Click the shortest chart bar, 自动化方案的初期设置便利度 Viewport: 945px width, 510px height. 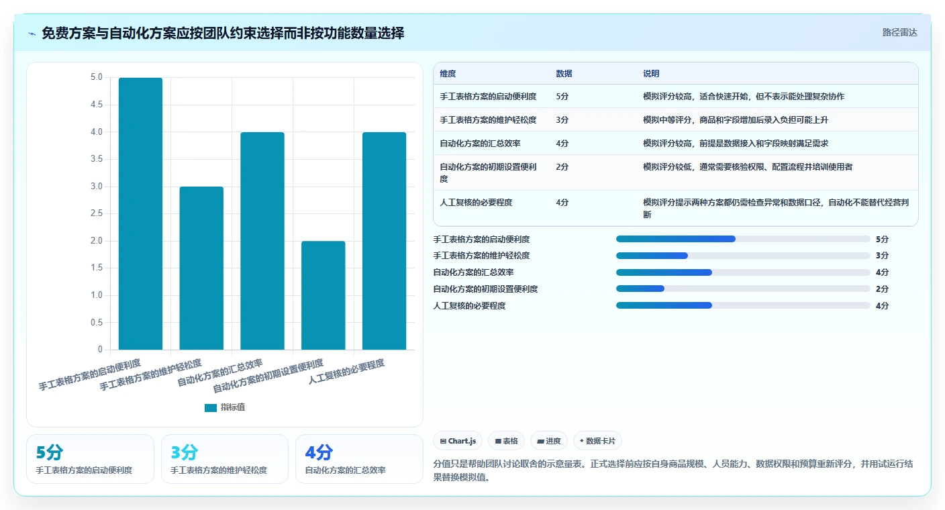pos(324,295)
